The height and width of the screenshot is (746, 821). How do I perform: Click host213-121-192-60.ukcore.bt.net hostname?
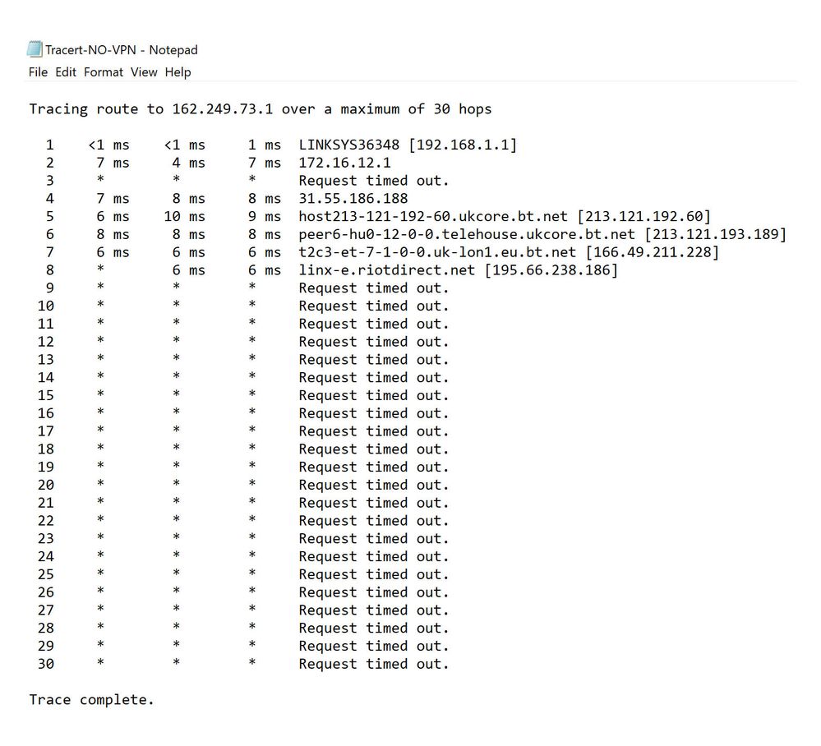433,217
